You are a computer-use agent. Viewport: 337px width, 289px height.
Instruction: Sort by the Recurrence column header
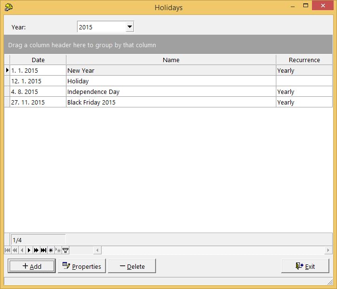point(304,60)
